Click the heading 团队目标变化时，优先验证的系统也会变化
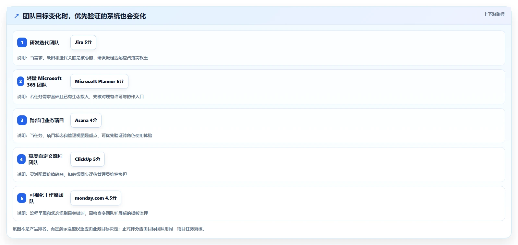The width and height of the screenshot is (518, 245). (84, 16)
